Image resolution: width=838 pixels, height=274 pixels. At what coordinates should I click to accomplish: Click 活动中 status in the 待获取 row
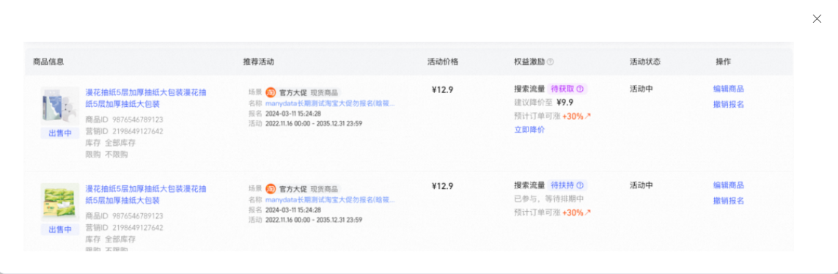(642, 89)
